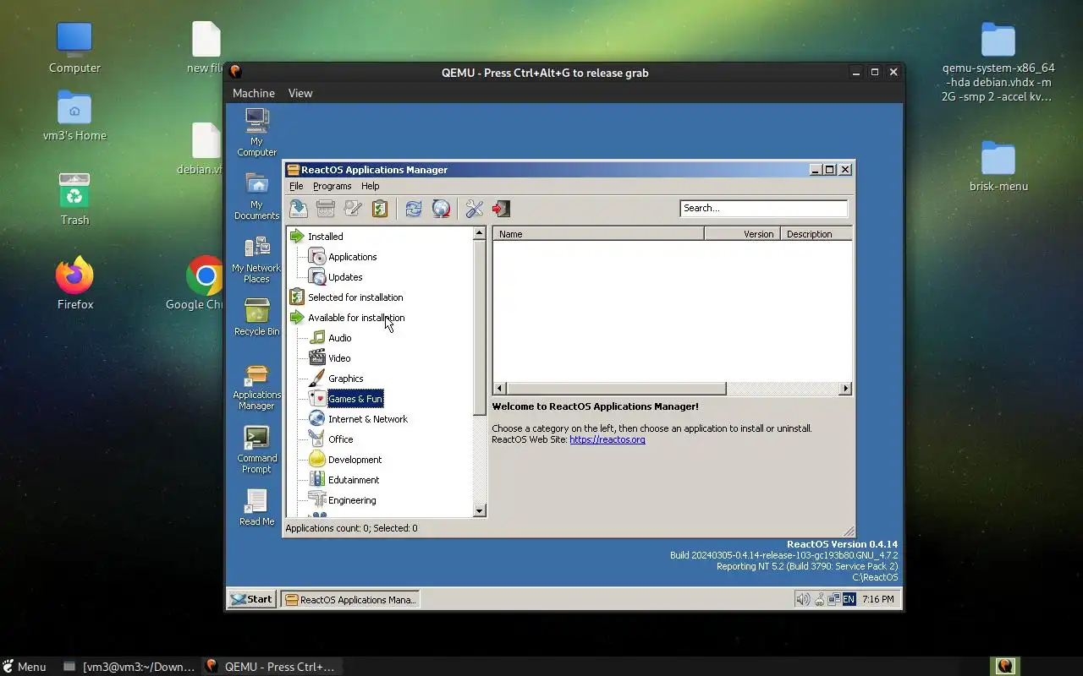Select the ReactOS My Documents icon
The image size is (1083, 676).
click(x=256, y=196)
